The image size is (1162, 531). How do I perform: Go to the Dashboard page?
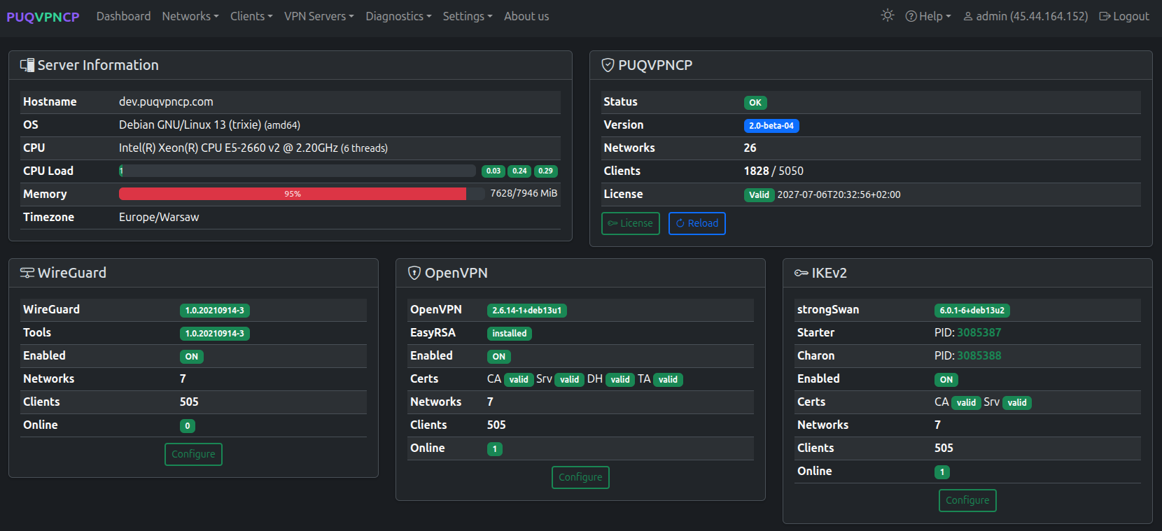(123, 16)
